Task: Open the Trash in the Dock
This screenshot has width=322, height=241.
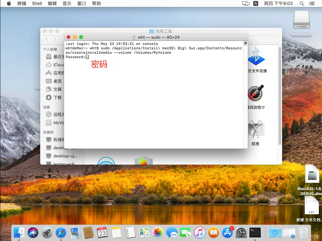Action: 303,233
